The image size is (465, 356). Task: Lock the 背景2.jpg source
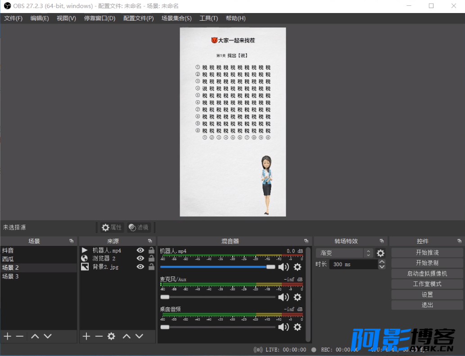click(151, 267)
